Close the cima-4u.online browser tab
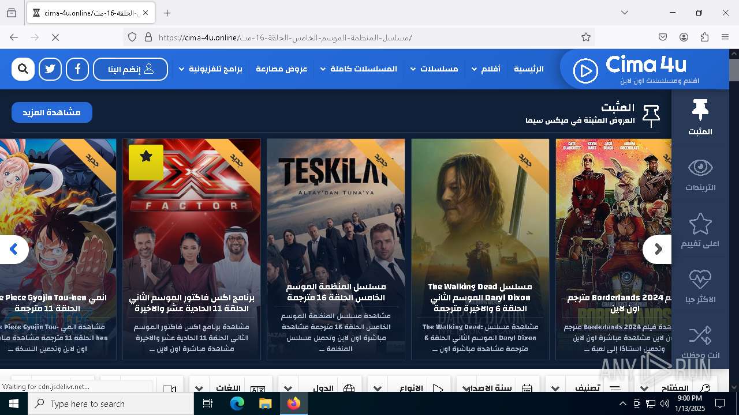Screen dimensions: 739x415 (x=145, y=13)
